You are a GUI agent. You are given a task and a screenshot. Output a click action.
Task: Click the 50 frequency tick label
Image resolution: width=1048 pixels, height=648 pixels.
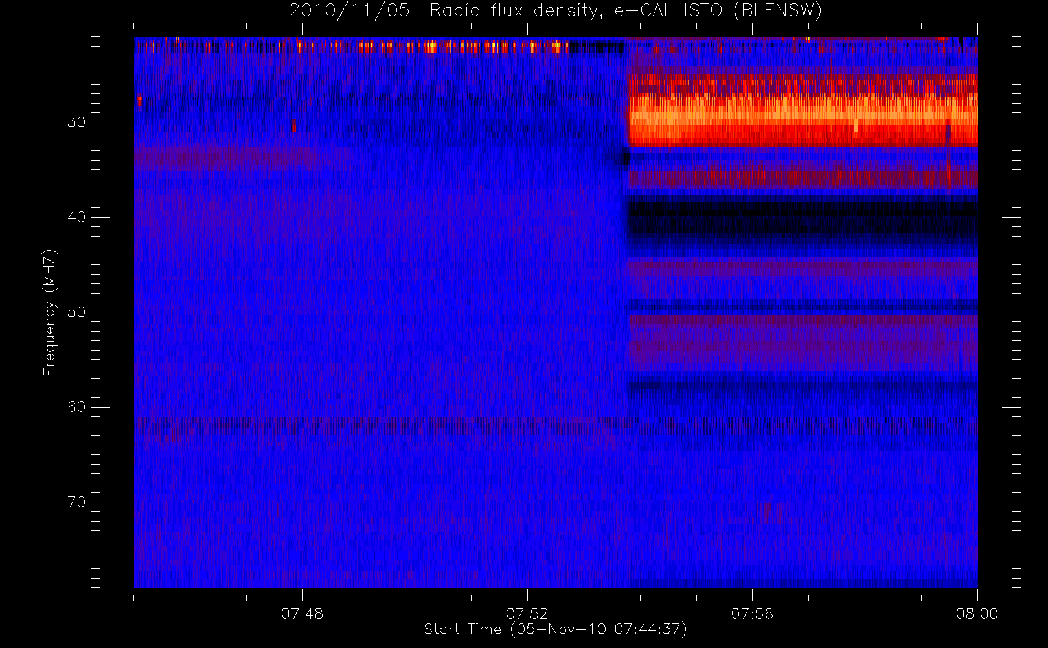pyautogui.click(x=76, y=312)
